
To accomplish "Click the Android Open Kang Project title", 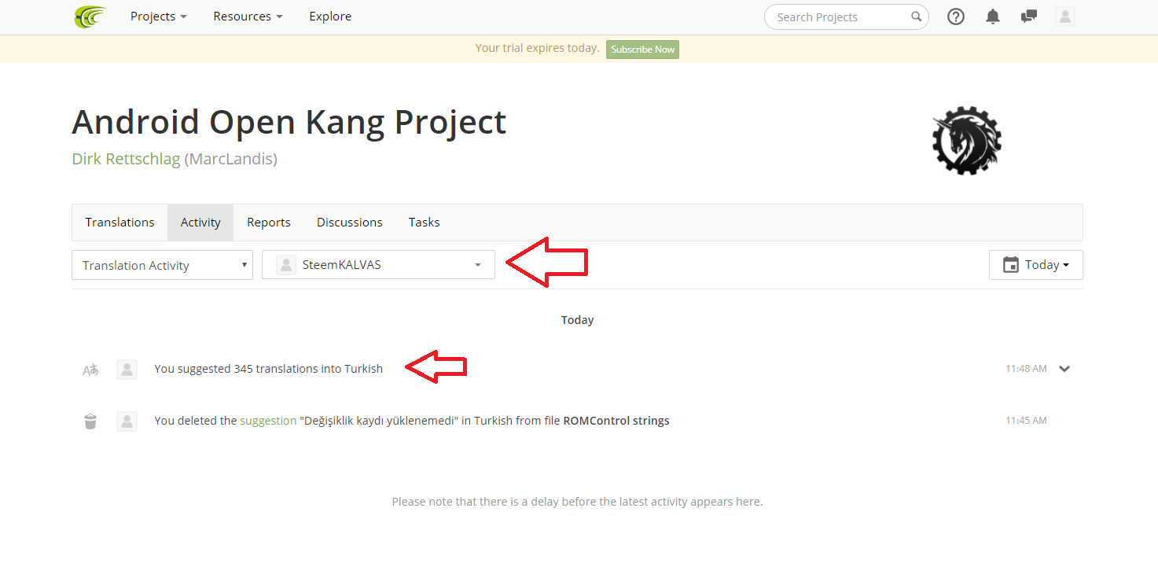I will coord(289,122).
